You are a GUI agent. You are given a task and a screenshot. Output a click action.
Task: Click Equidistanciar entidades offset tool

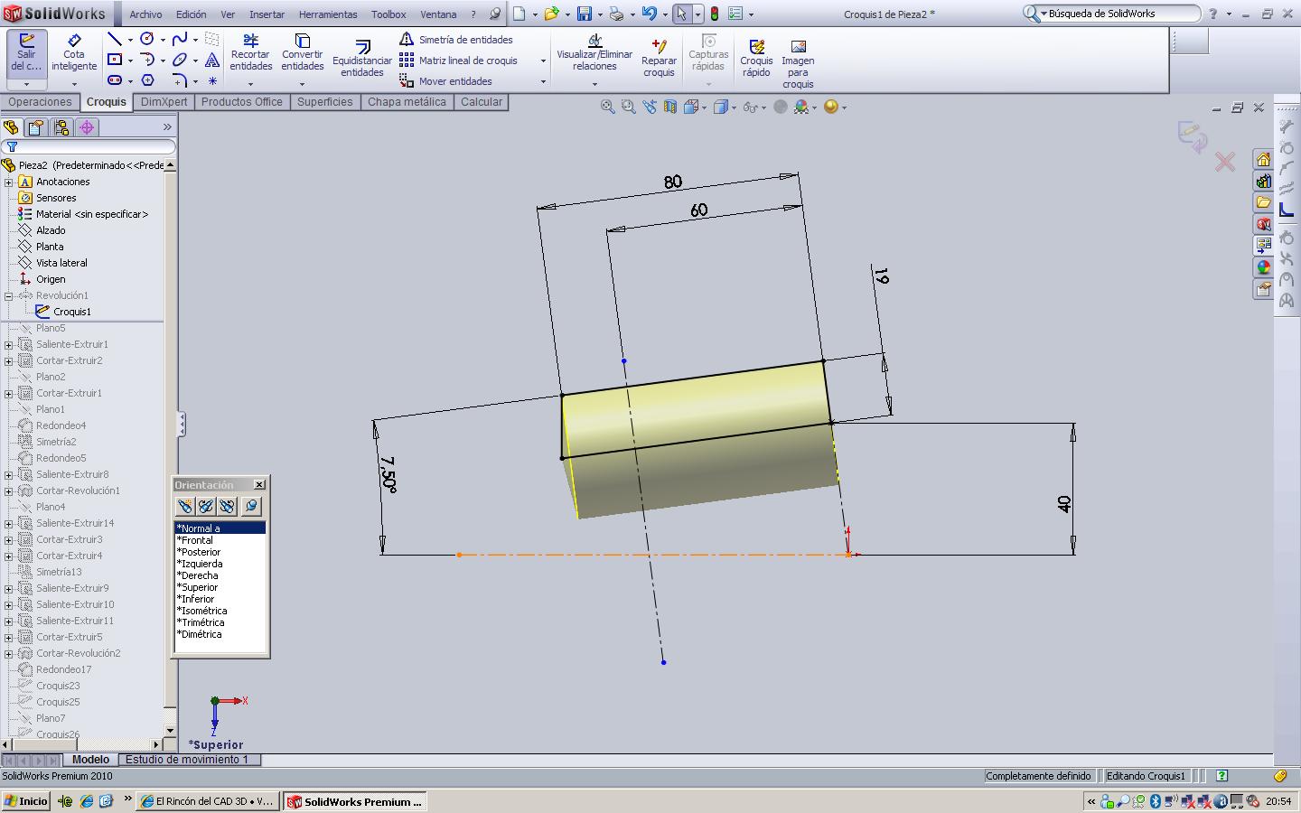tap(362, 59)
